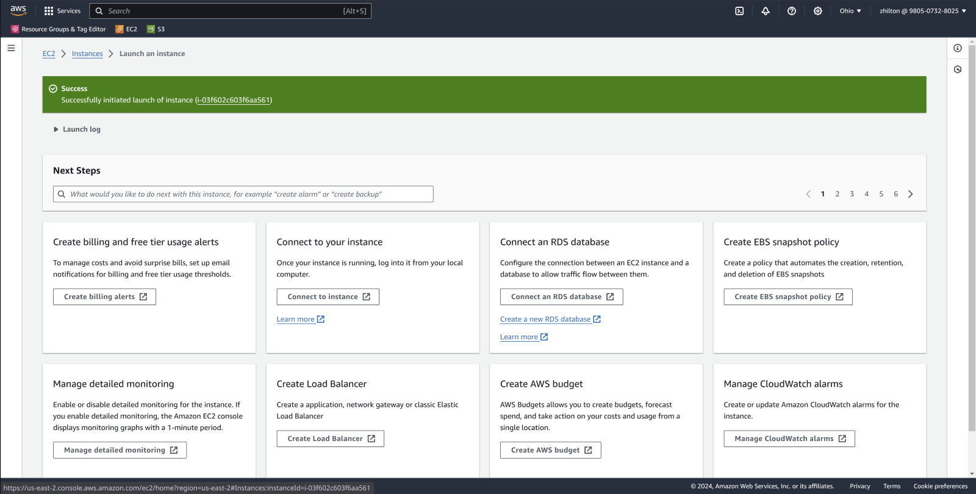Open the help question mark menu
Screen dimensions: 976x494
pyautogui.click(x=792, y=11)
